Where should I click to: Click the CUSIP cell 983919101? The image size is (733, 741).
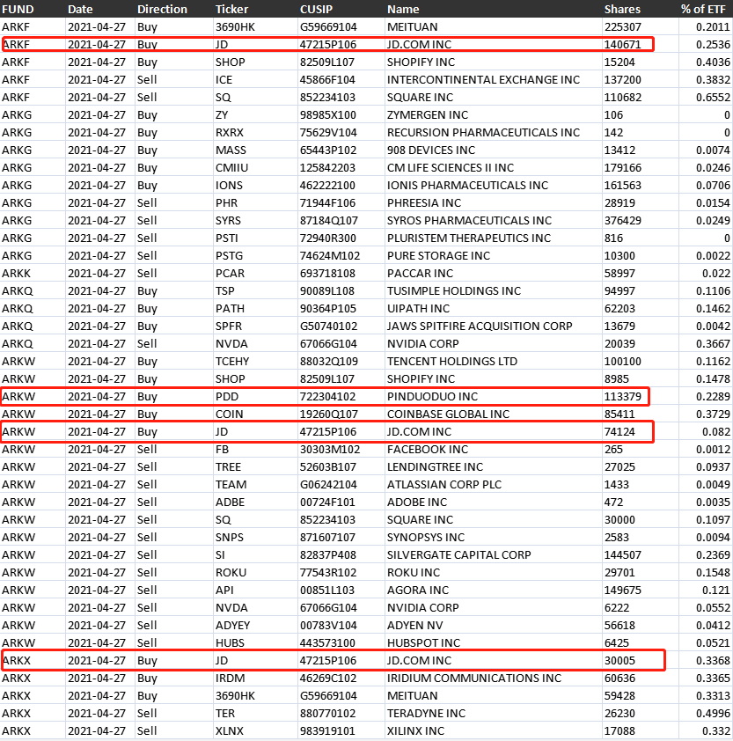[327, 731]
